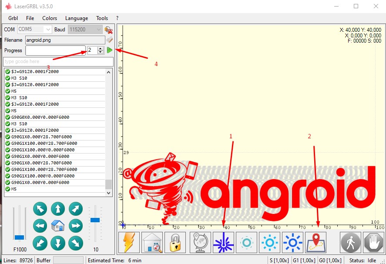Jog up with the up arrow button
Image resolution: width=386 pixels, height=264 pixels.
point(58,209)
